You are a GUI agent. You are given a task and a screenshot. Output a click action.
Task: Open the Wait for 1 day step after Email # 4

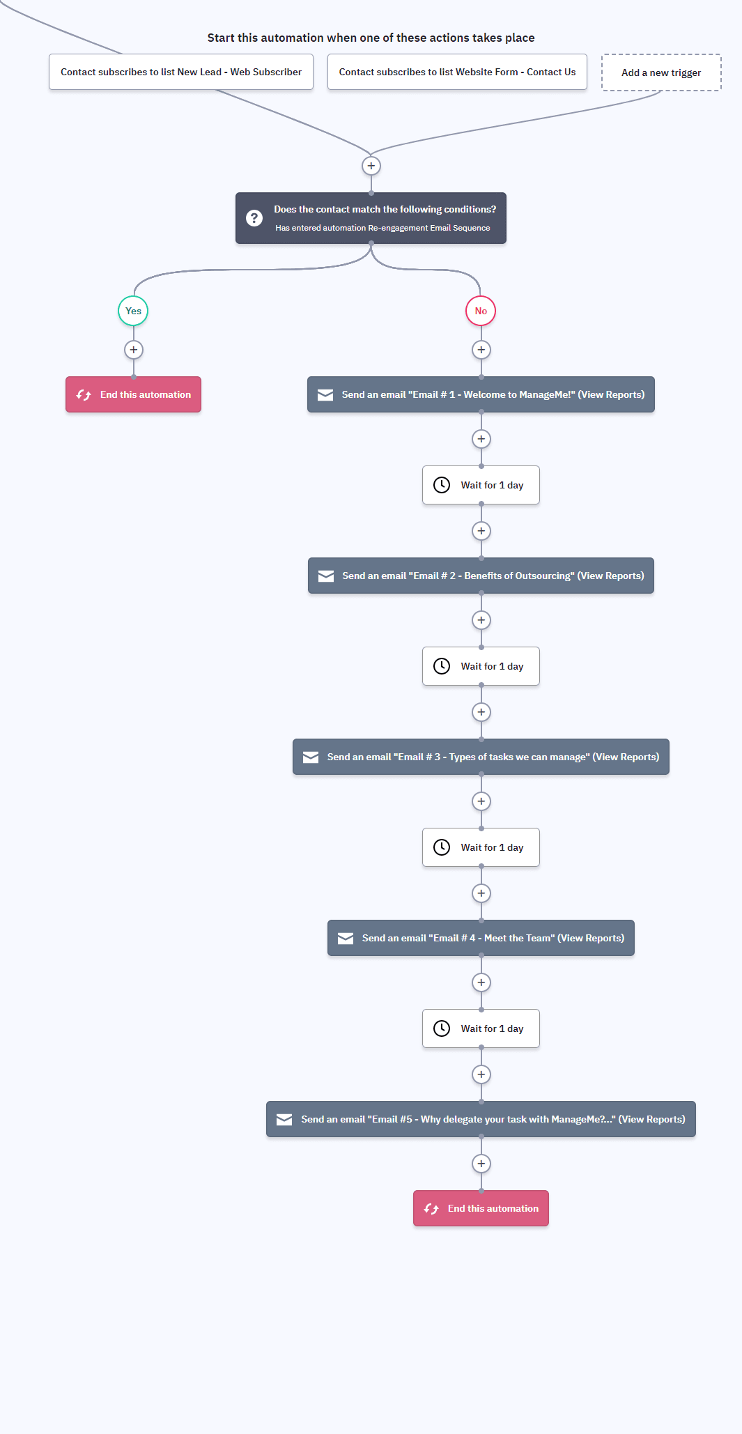coord(481,1028)
